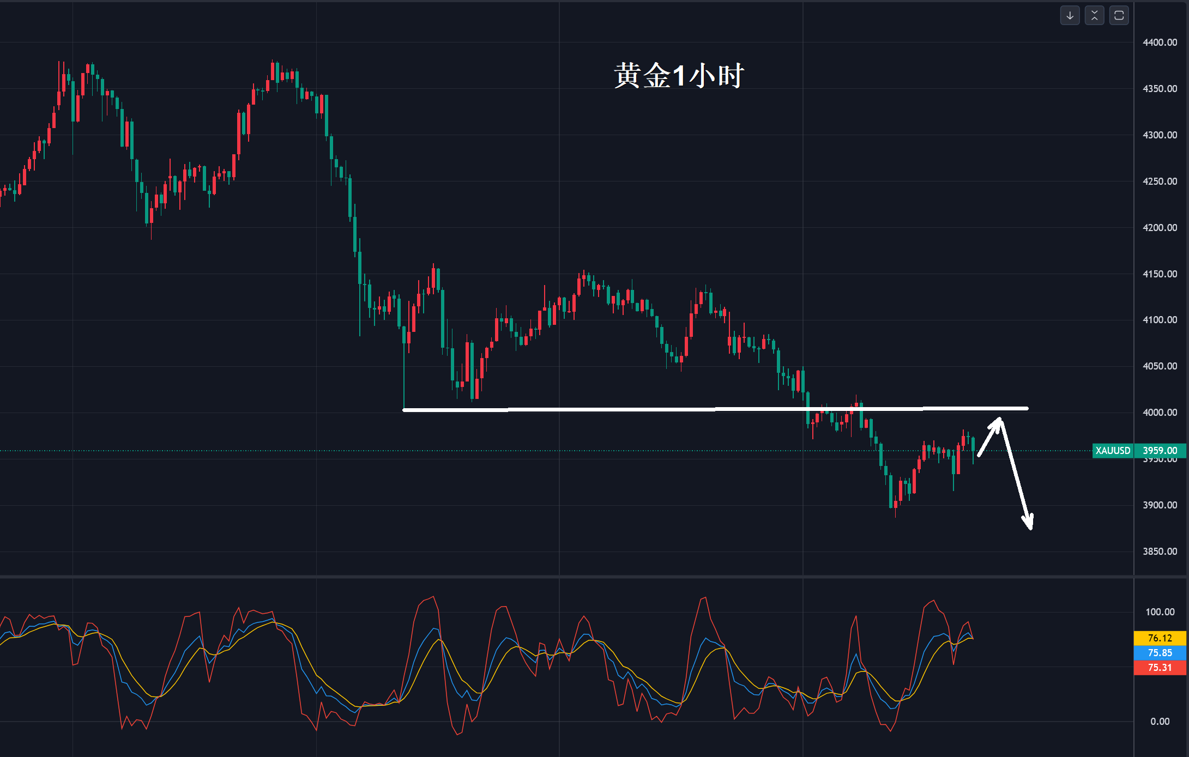Image resolution: width=1189 pixels, height=757 pixels.
Task: Click the maximize pane icon
Action: pyautogui.click(x=1119, y=15)
